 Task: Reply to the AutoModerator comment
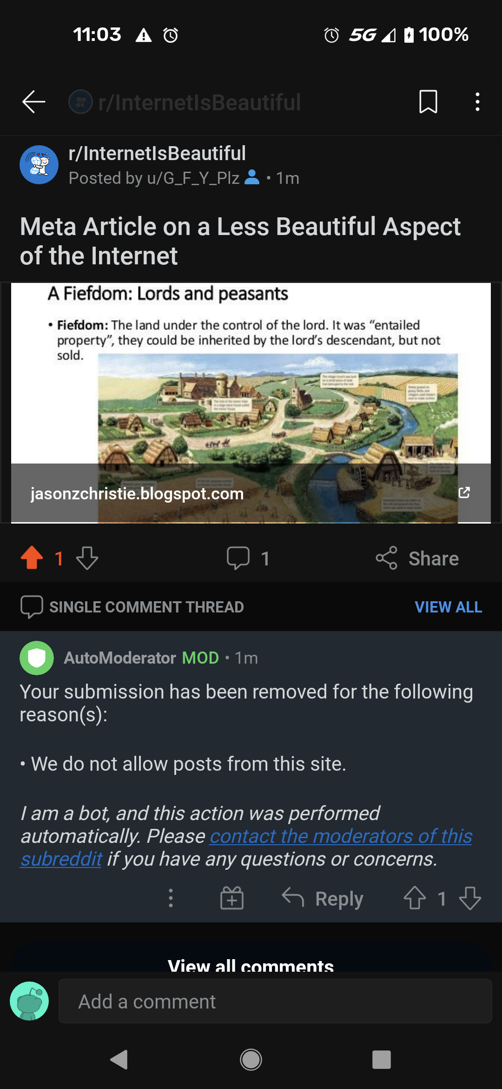(323, 898)
